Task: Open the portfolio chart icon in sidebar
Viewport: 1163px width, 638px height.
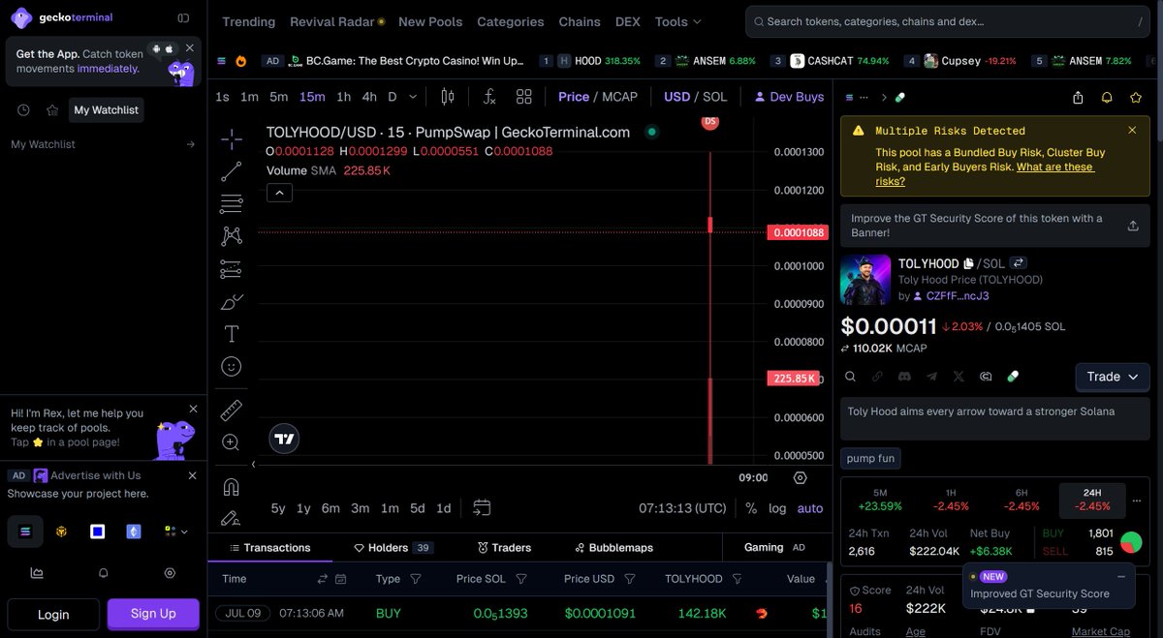Action: (x=37, y=573)
